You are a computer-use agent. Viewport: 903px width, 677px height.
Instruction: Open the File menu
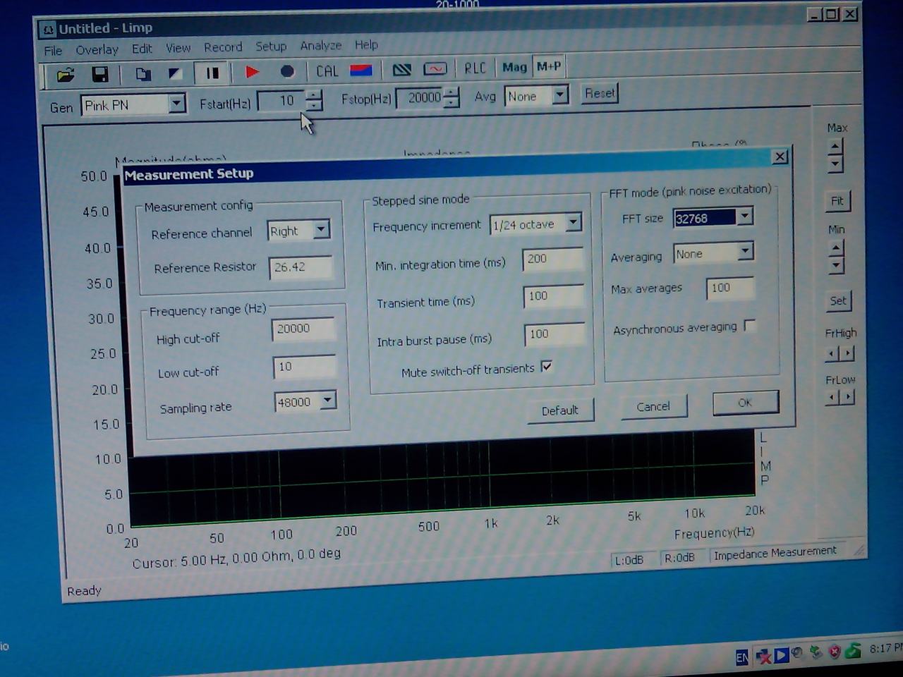click(x=53, y=51)
